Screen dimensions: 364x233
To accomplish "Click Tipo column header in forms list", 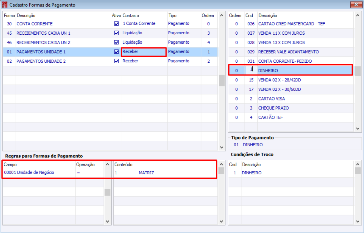I will pyautogui.click(x=172, y=16).
